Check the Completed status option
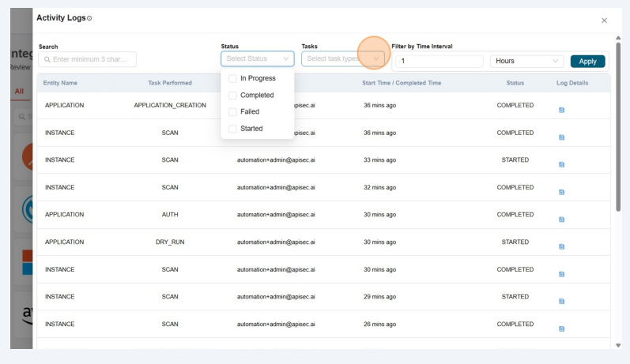630x364 pixels. pyautogui.click(x=232, y=95)
